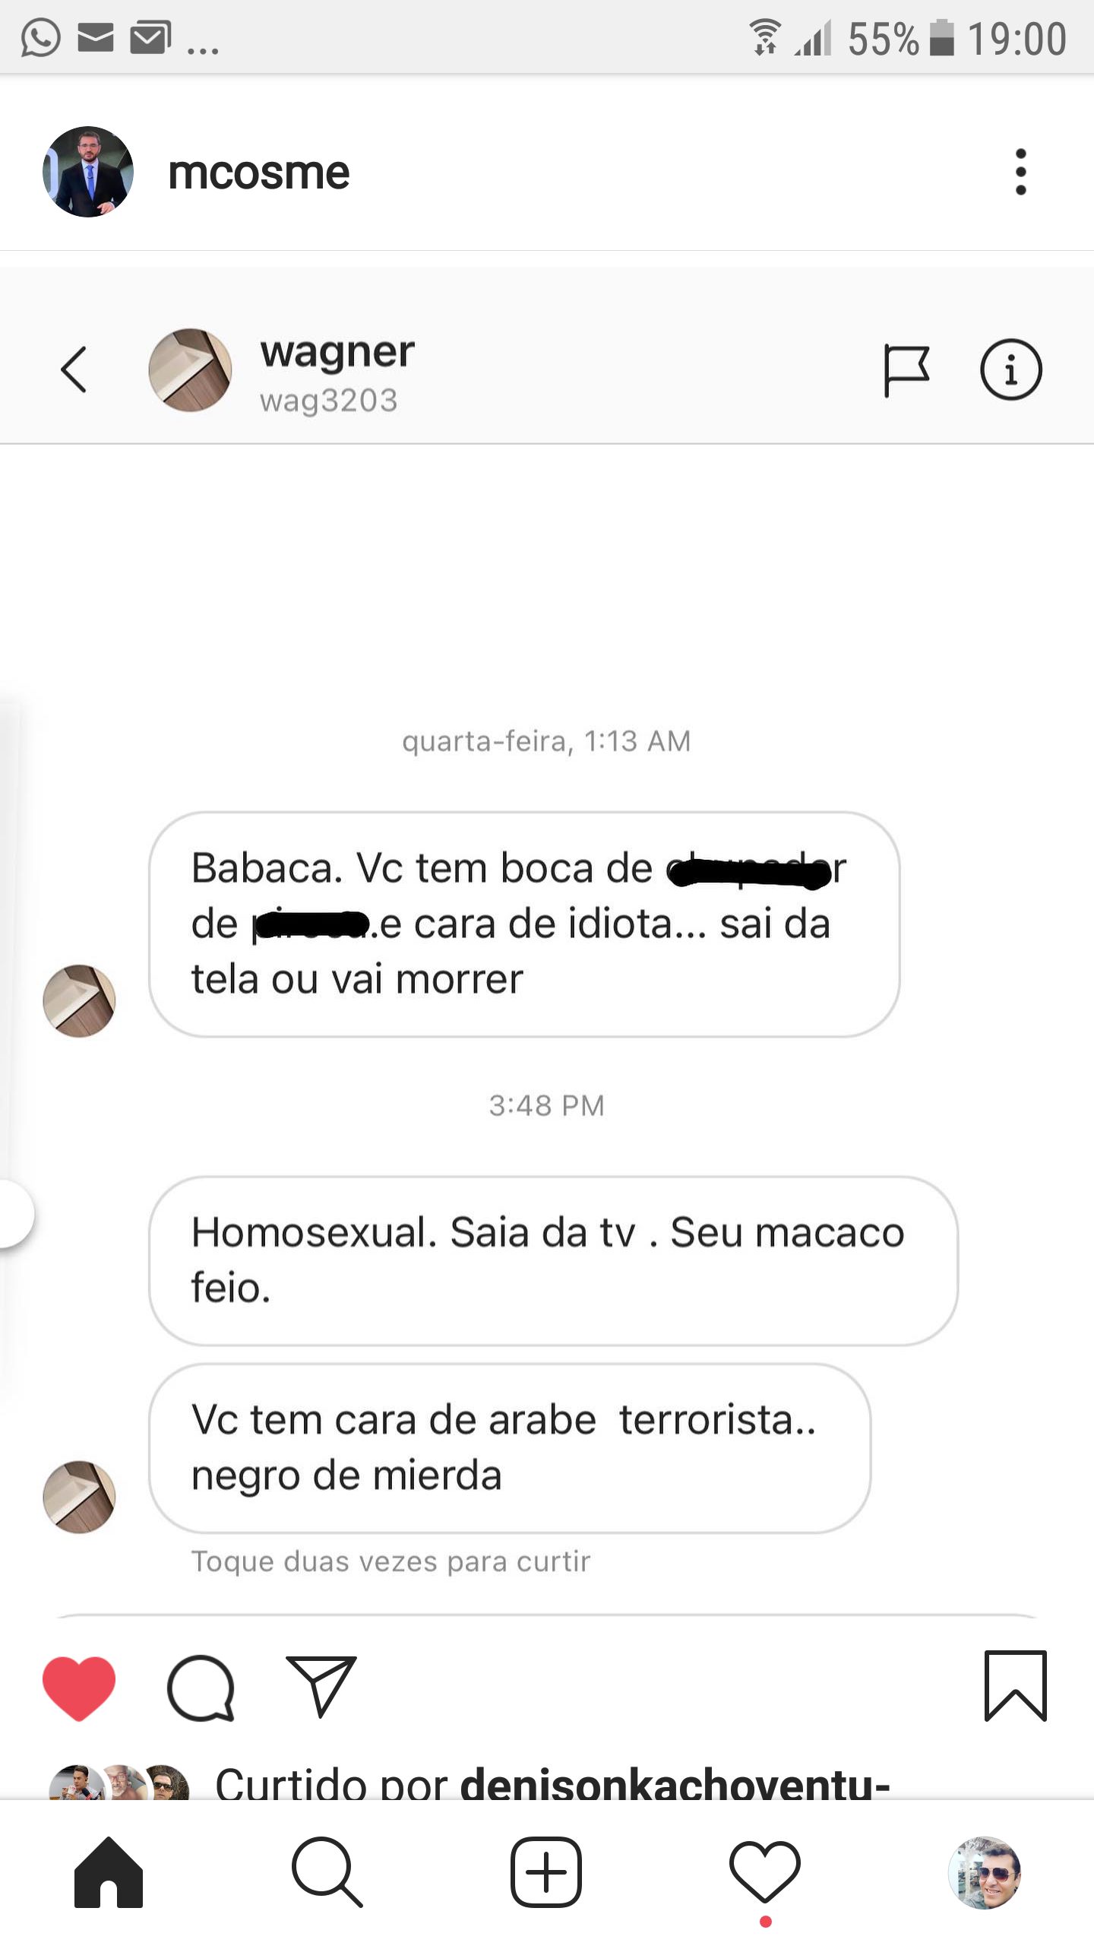Save post with bookmark icon
This screenshot has height=1946, width=1094.
(1016, 1686)
